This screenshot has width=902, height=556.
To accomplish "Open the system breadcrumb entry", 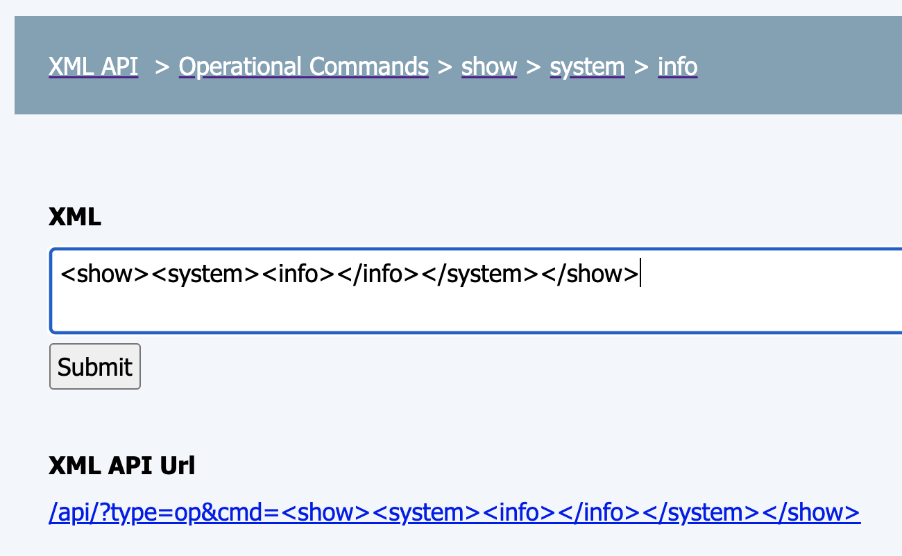I will pos(587,66).
